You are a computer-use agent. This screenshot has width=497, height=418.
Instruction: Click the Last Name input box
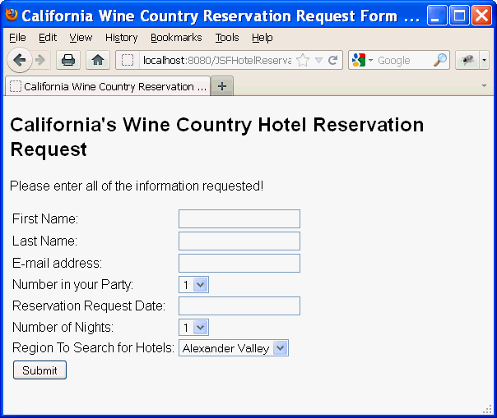pos(239,241)
